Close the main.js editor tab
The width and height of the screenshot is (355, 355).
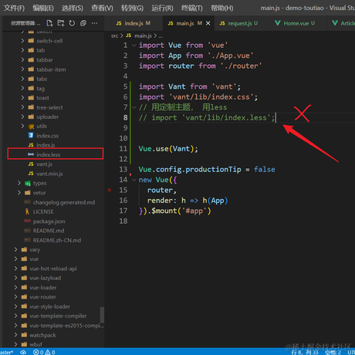click(x=208, y=23)
